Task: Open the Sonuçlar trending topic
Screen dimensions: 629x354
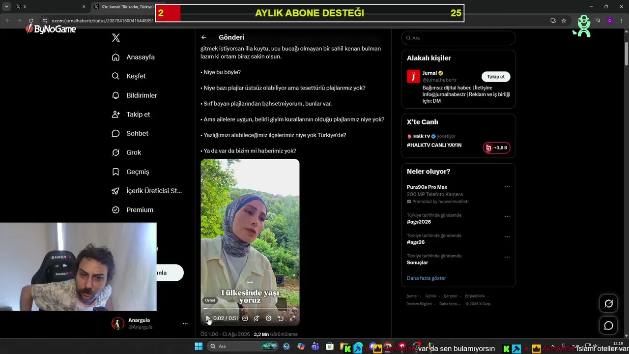Action: 417,263
